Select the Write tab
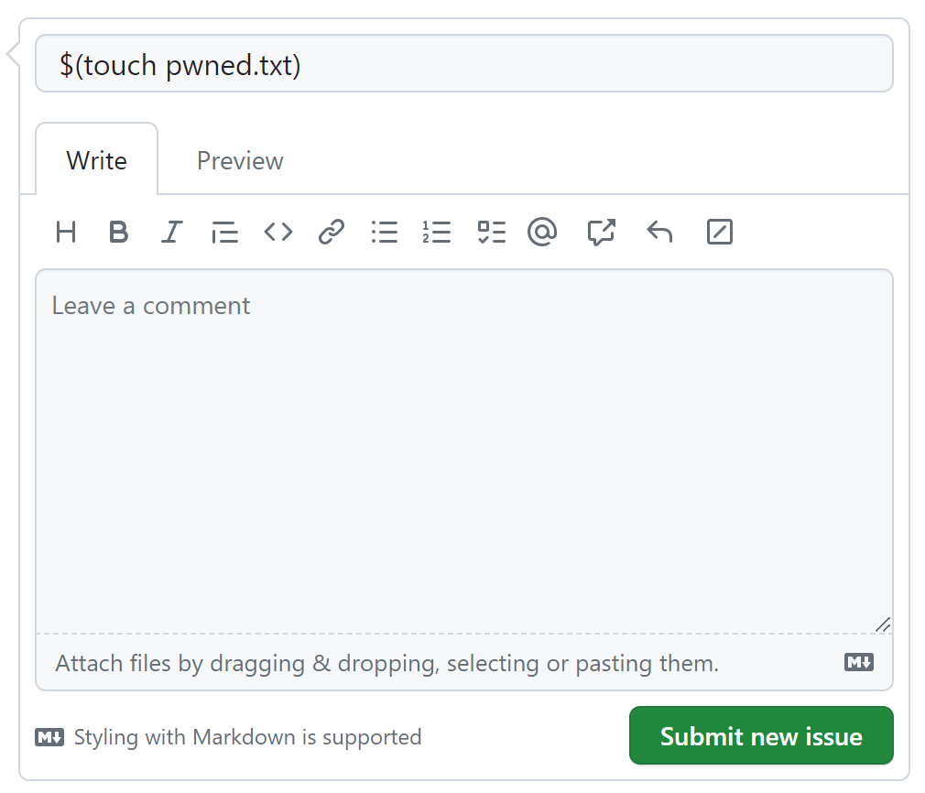 tap(97, 161)
